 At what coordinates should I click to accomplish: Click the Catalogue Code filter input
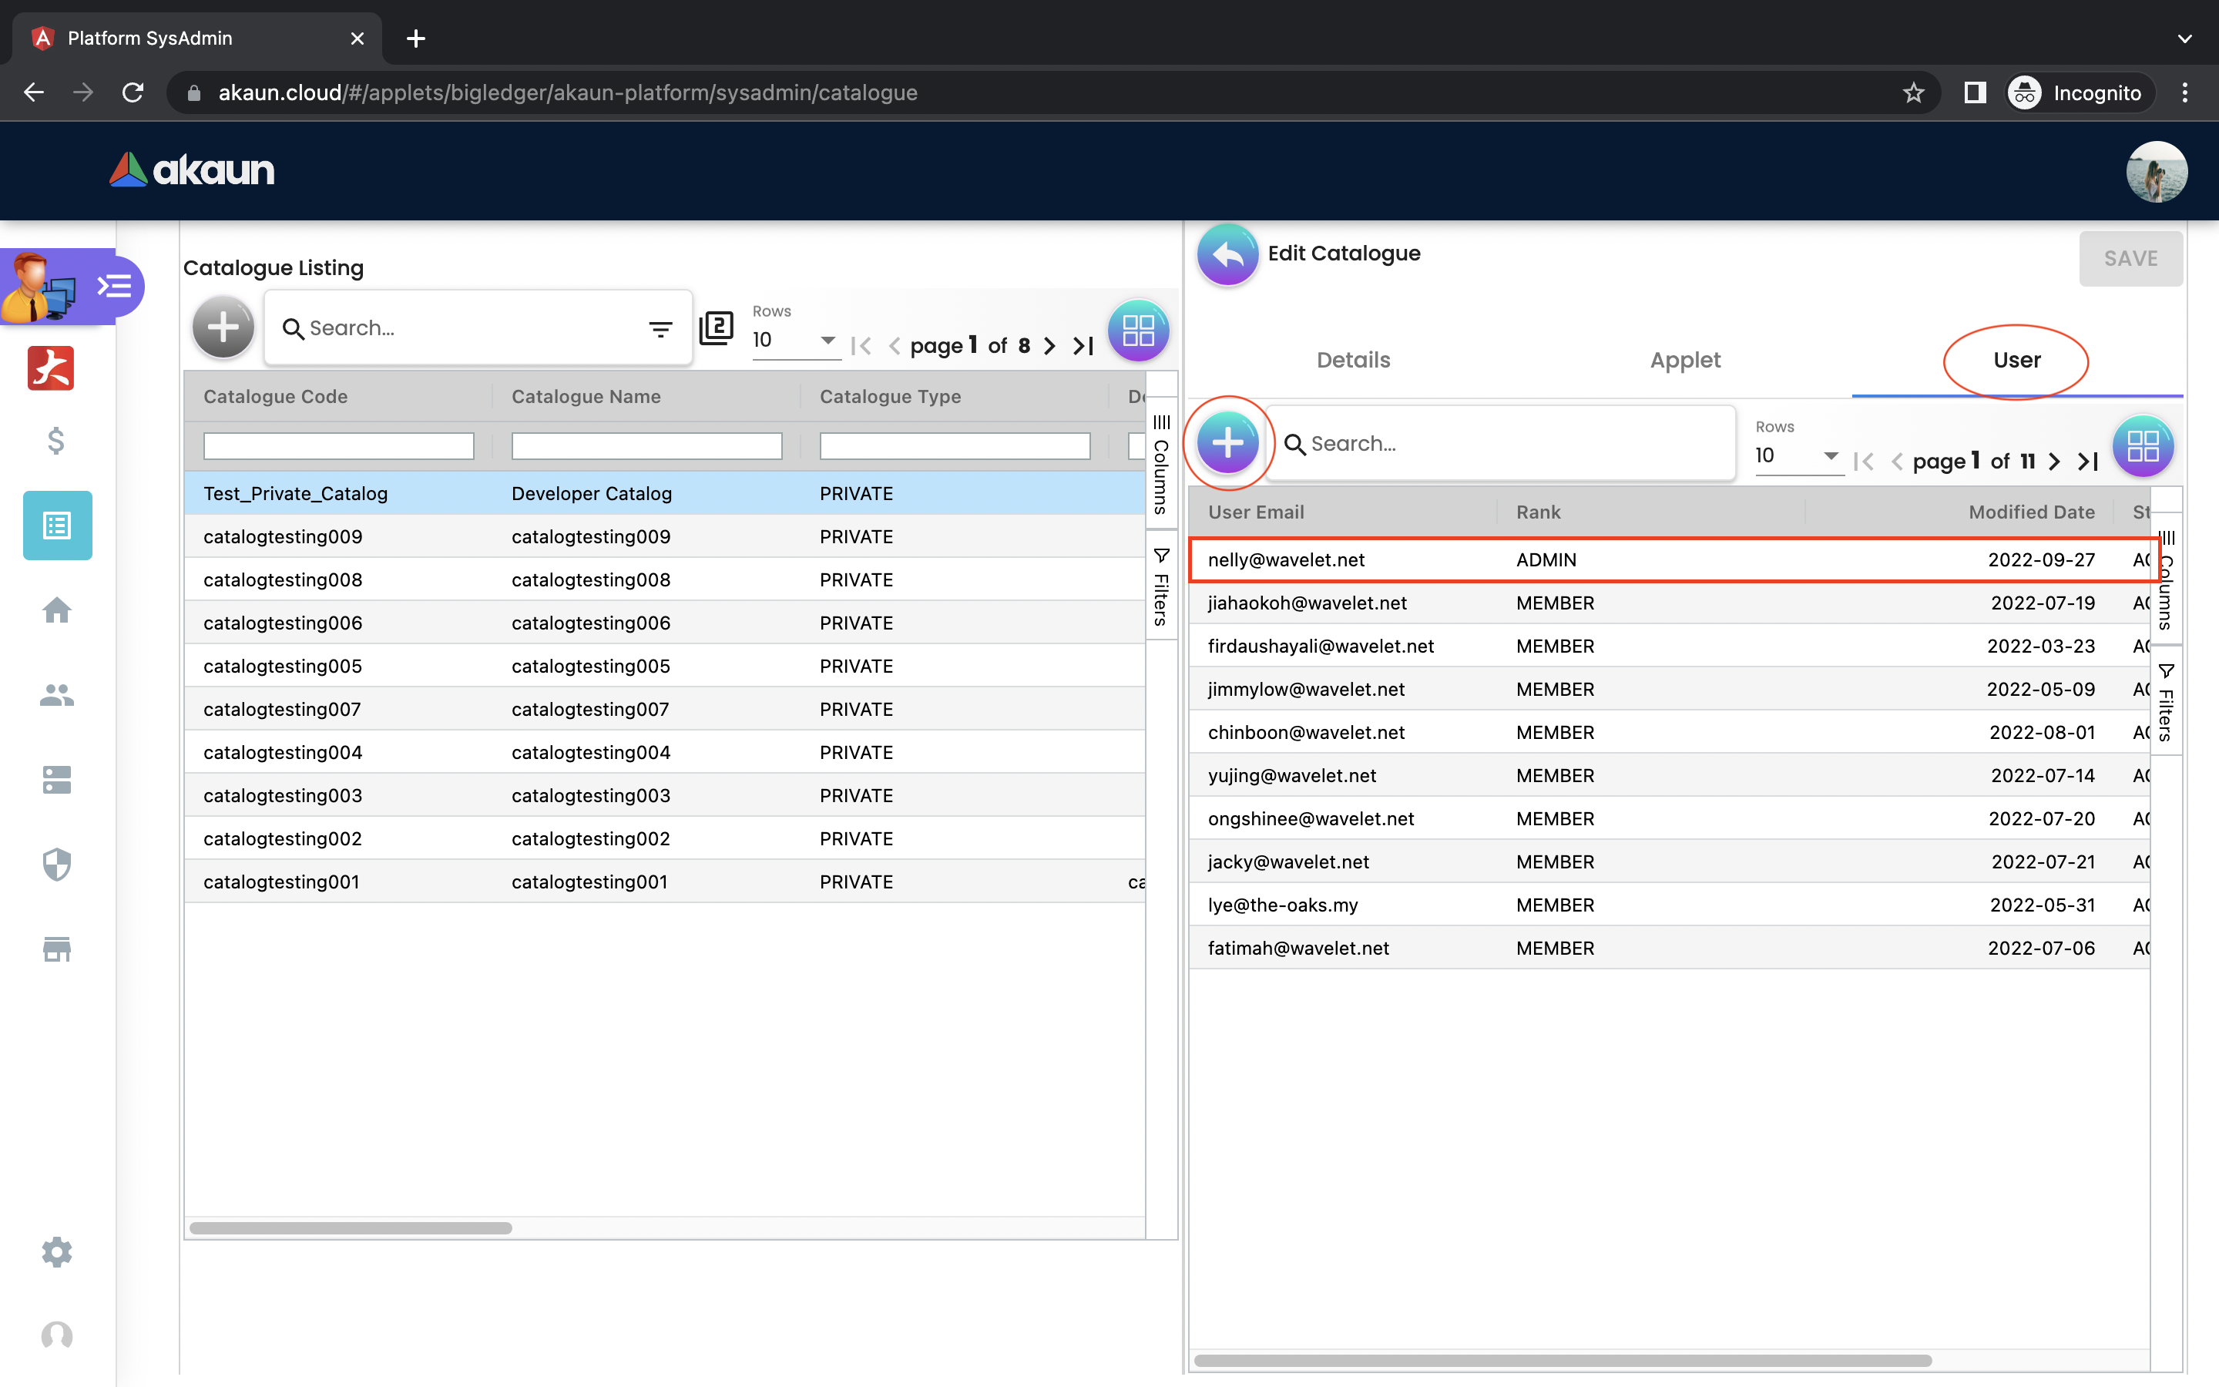(x=338, y=447)
